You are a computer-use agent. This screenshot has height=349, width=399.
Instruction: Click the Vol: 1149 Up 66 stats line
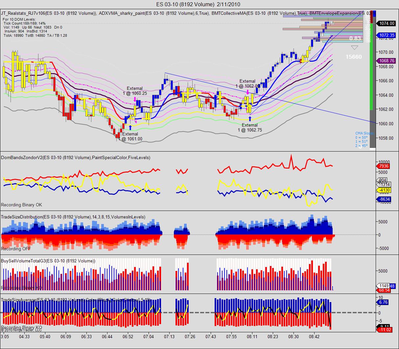pyautogui.click(x=33, y=27)
